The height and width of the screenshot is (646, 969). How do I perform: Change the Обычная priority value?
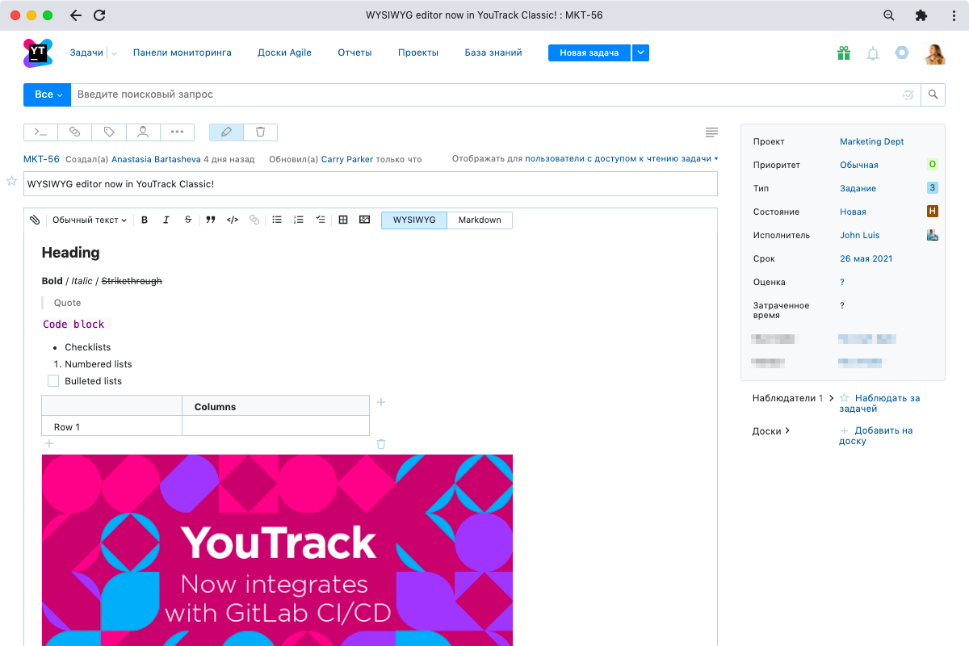pos(859,165)
